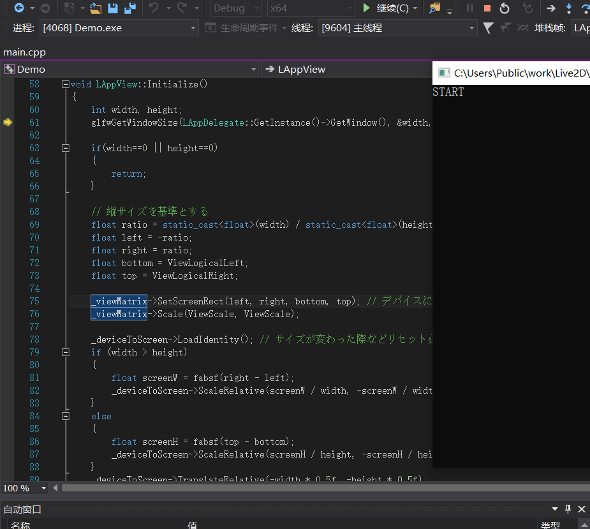Pin the 自动窗口 panel with pushpin icon
The image size is (590, 529).
(568, 509)
